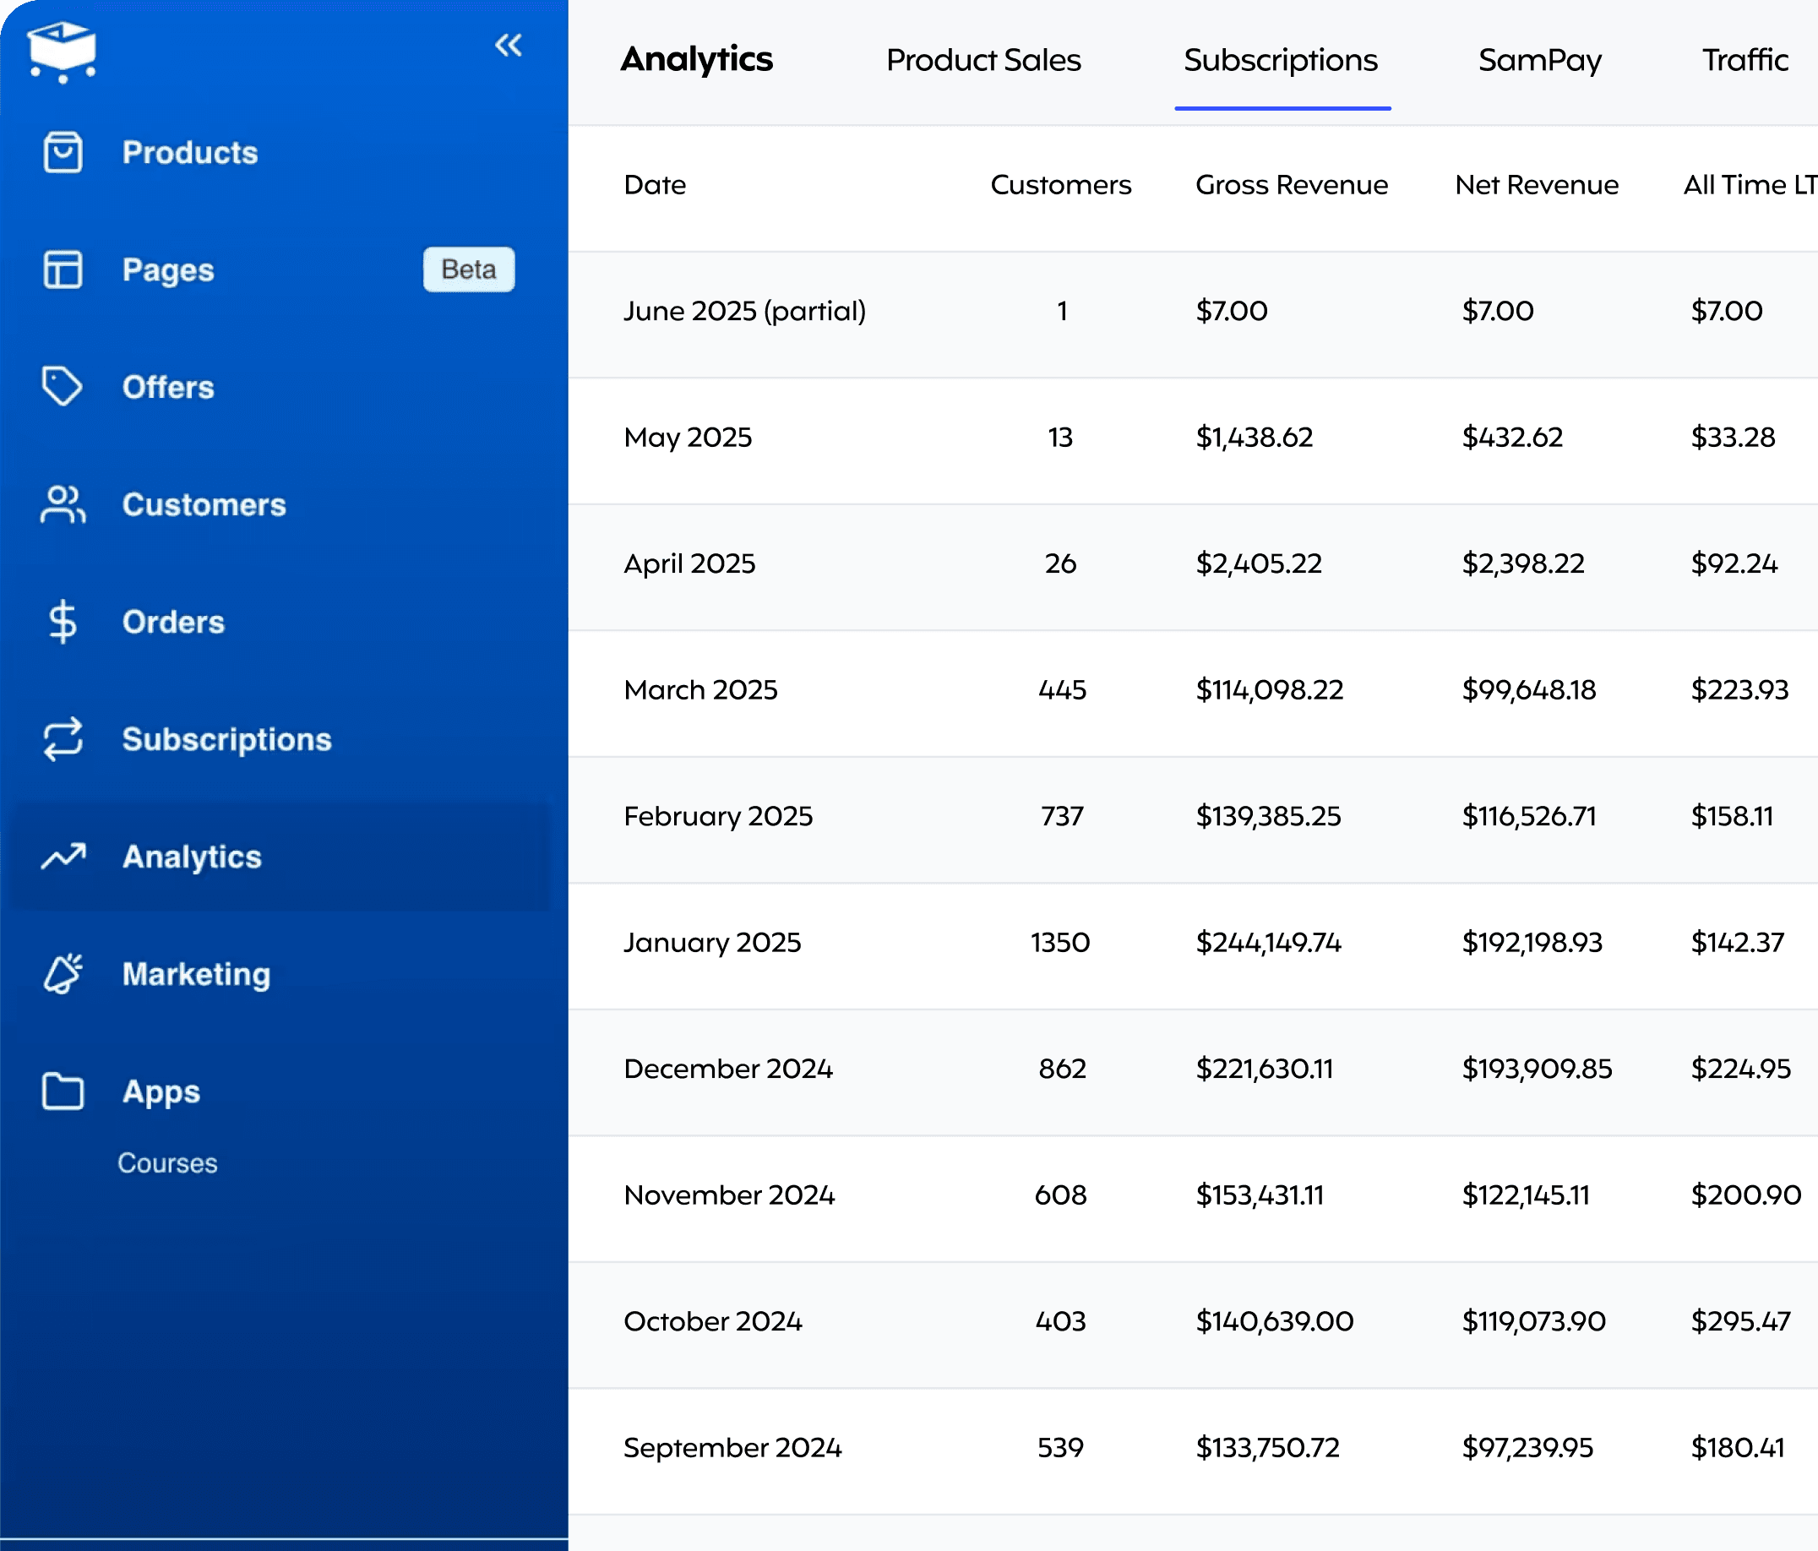Select the Traffic tab
The width and height of the screenshot is (1818, 1551).
click(1745, 60)
